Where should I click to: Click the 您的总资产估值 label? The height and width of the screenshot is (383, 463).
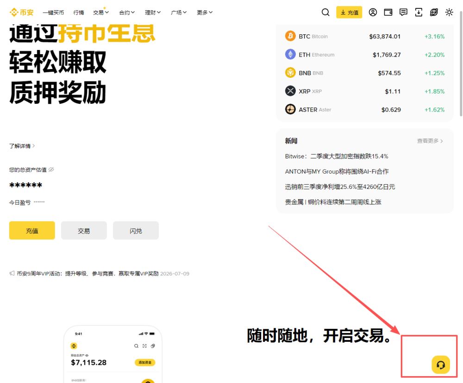tap(28, 170)
